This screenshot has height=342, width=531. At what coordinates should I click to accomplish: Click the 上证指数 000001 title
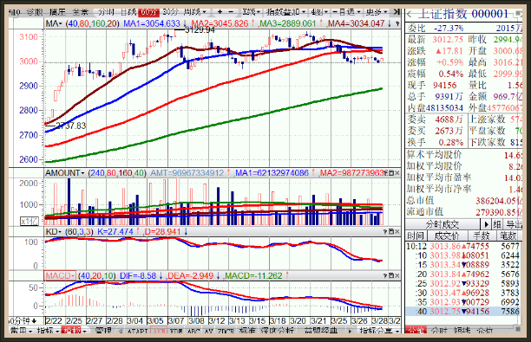pos(463,14)
